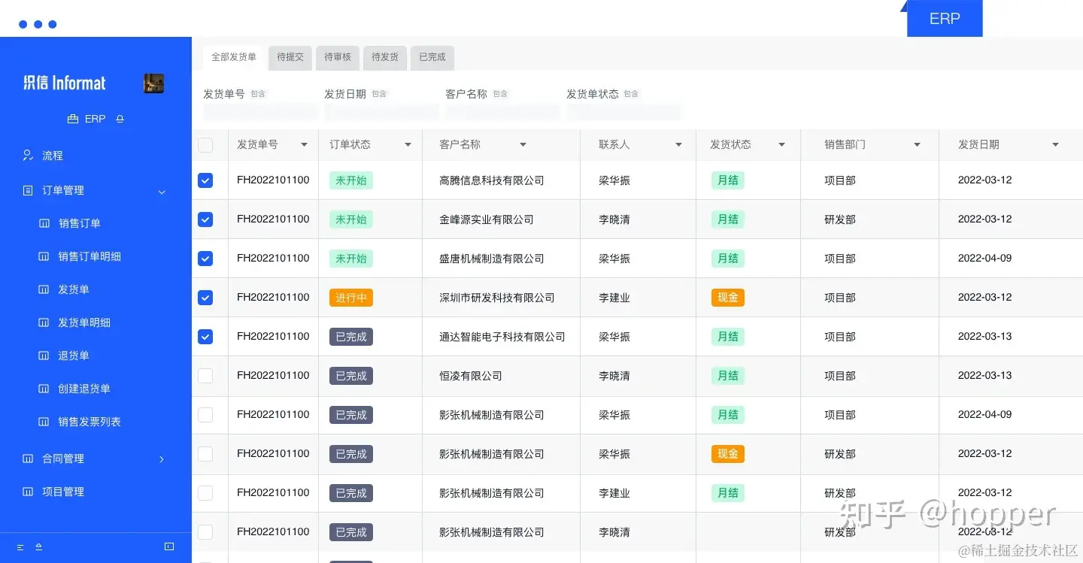Focus the 发货单号 filter input field
The image size is (1083, 563).
[261, 112]
